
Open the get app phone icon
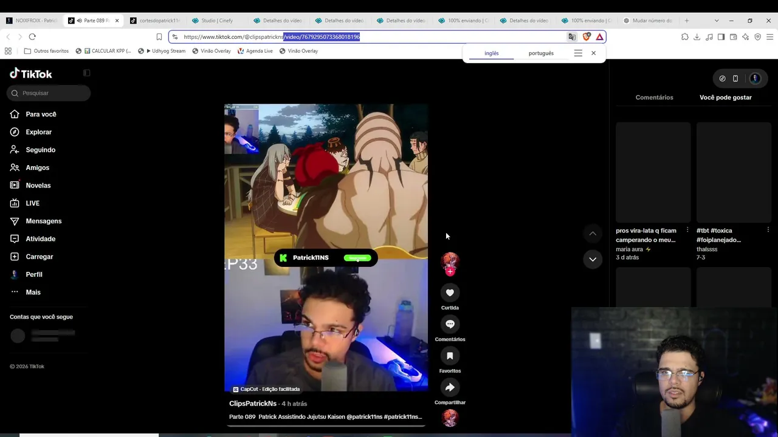[735, 78]
